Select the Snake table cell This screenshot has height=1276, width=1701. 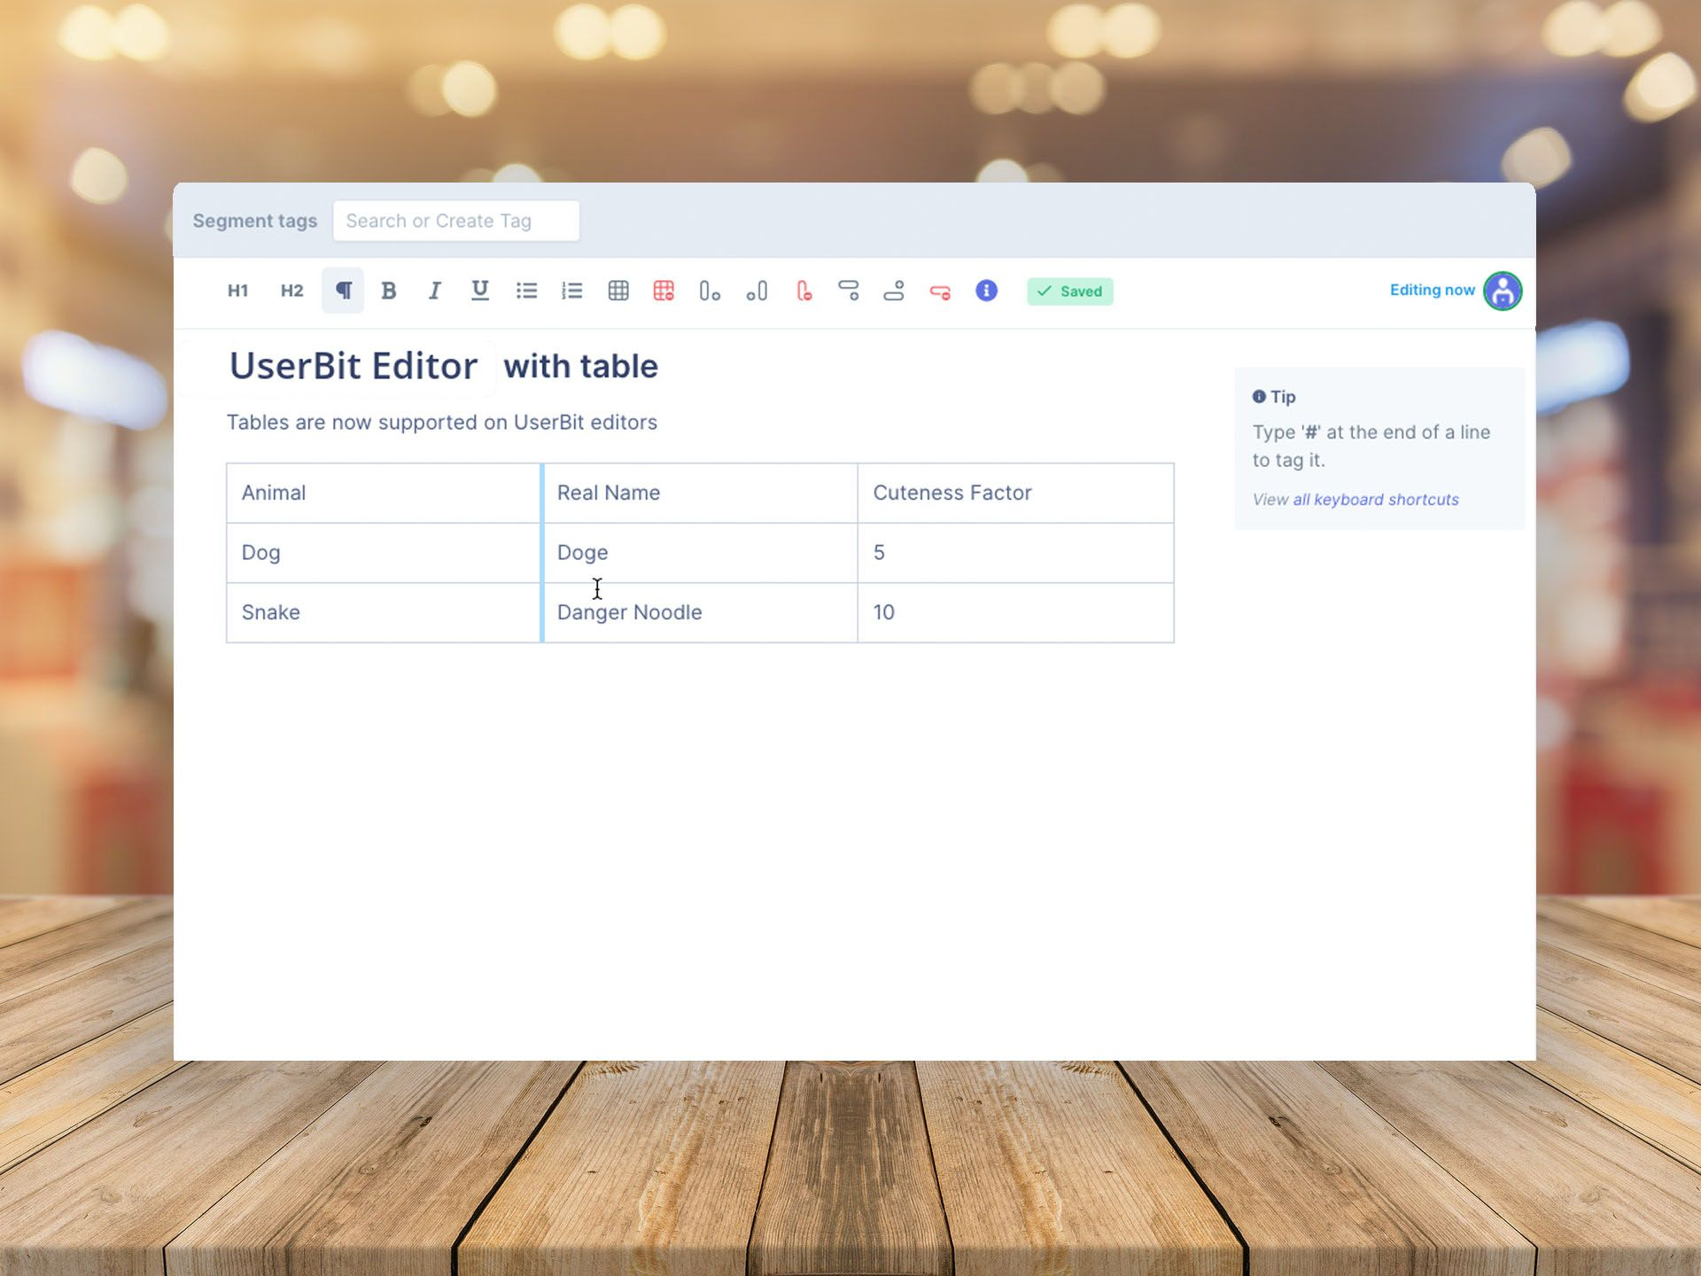click(384, 612)
